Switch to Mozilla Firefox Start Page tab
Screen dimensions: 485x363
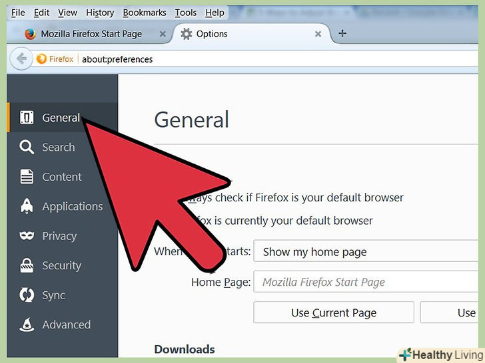click(91, 34)
